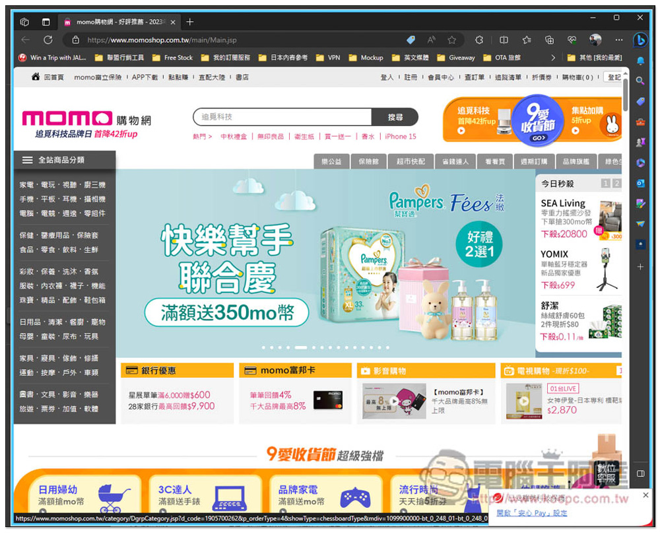
Task: Open the Collections icon
Action: pos(549,40)
